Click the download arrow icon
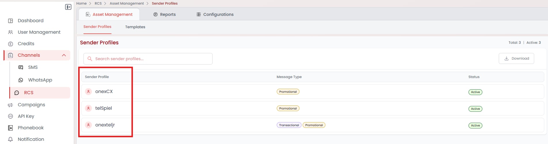This screenshot has height=144, width=548. tap(507, 58)
